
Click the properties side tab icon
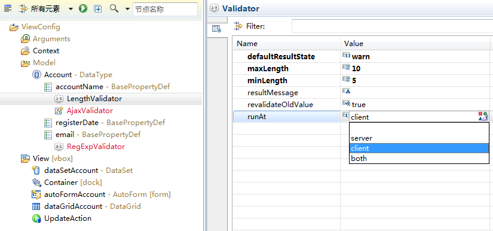point(217,29)
